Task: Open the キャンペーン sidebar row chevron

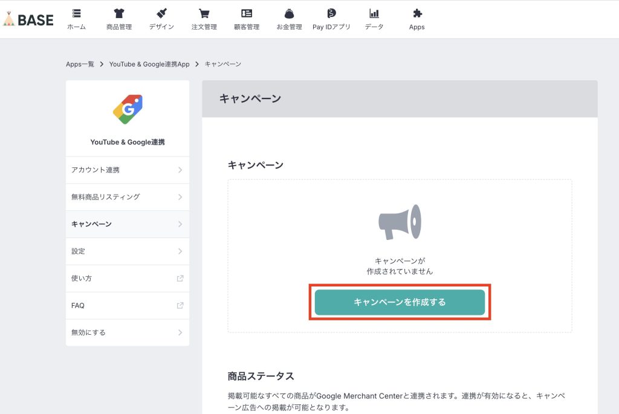Action: pos(180,224)
